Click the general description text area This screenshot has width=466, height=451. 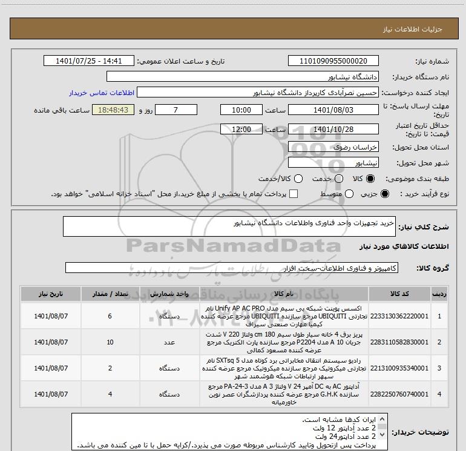click(229, 226)
